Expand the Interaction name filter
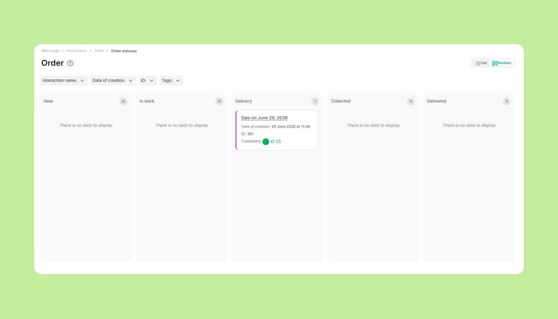Viewport: 558px width, 319px height. pyautogui.click(x=64, y=80)
